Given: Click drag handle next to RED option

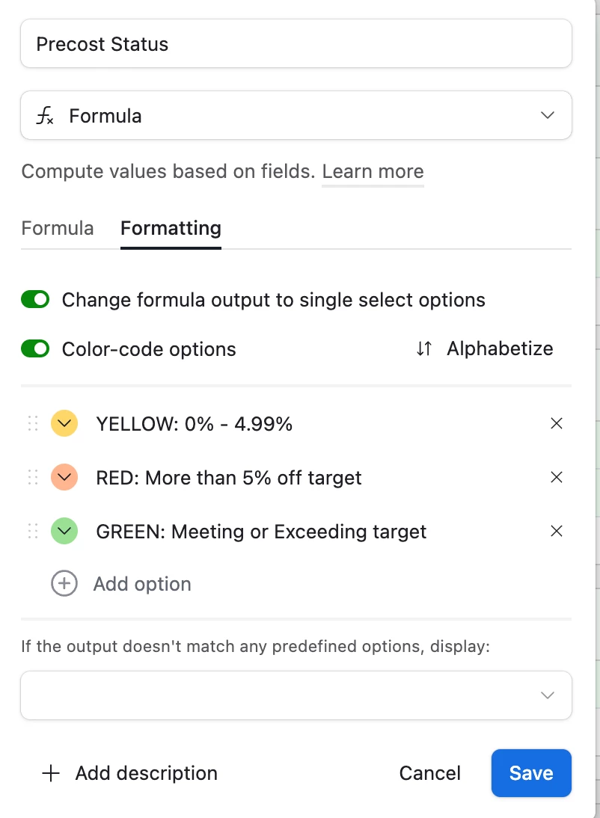Looking at the screenshot, I should [x=33, y=477].
